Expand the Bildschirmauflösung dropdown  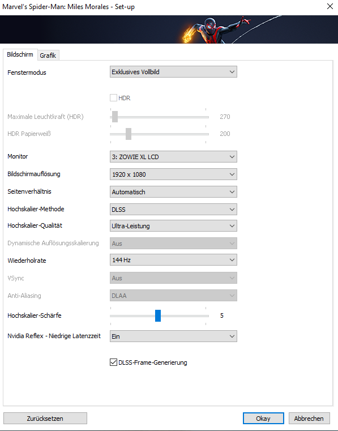[x=173, y=174]
